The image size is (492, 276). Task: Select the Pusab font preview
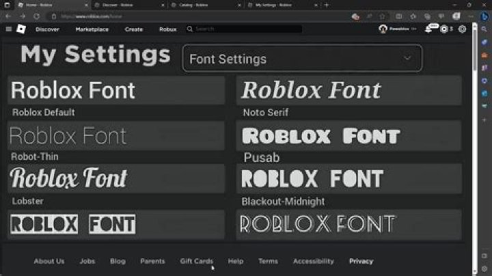click(x=349, y=135)
